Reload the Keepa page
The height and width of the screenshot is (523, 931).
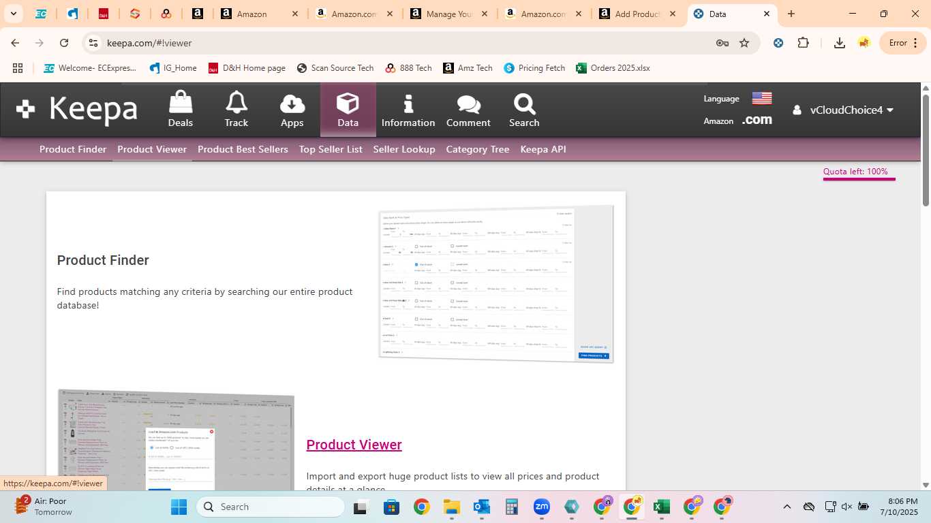[64, 43]
